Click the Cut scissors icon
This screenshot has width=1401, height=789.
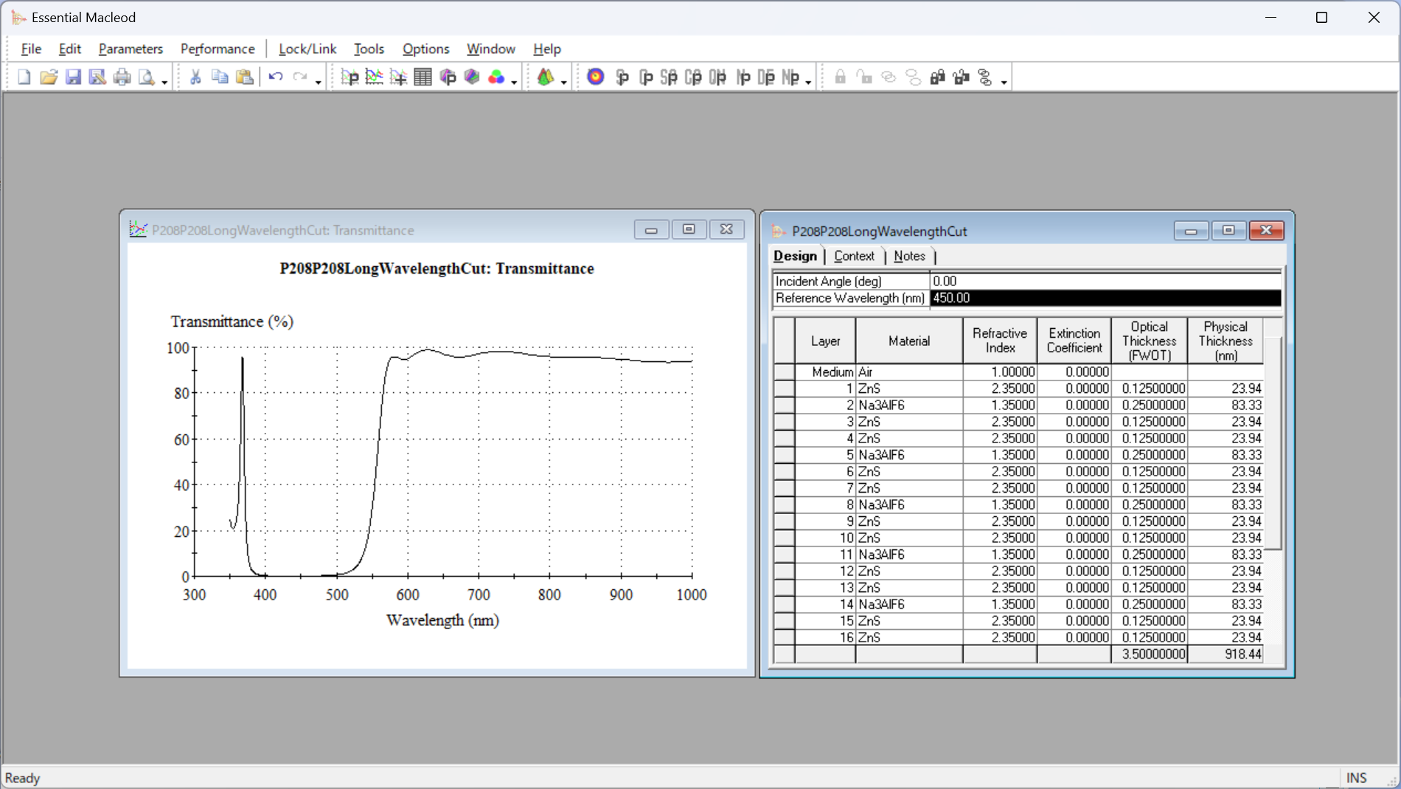(x=195, y=77)
